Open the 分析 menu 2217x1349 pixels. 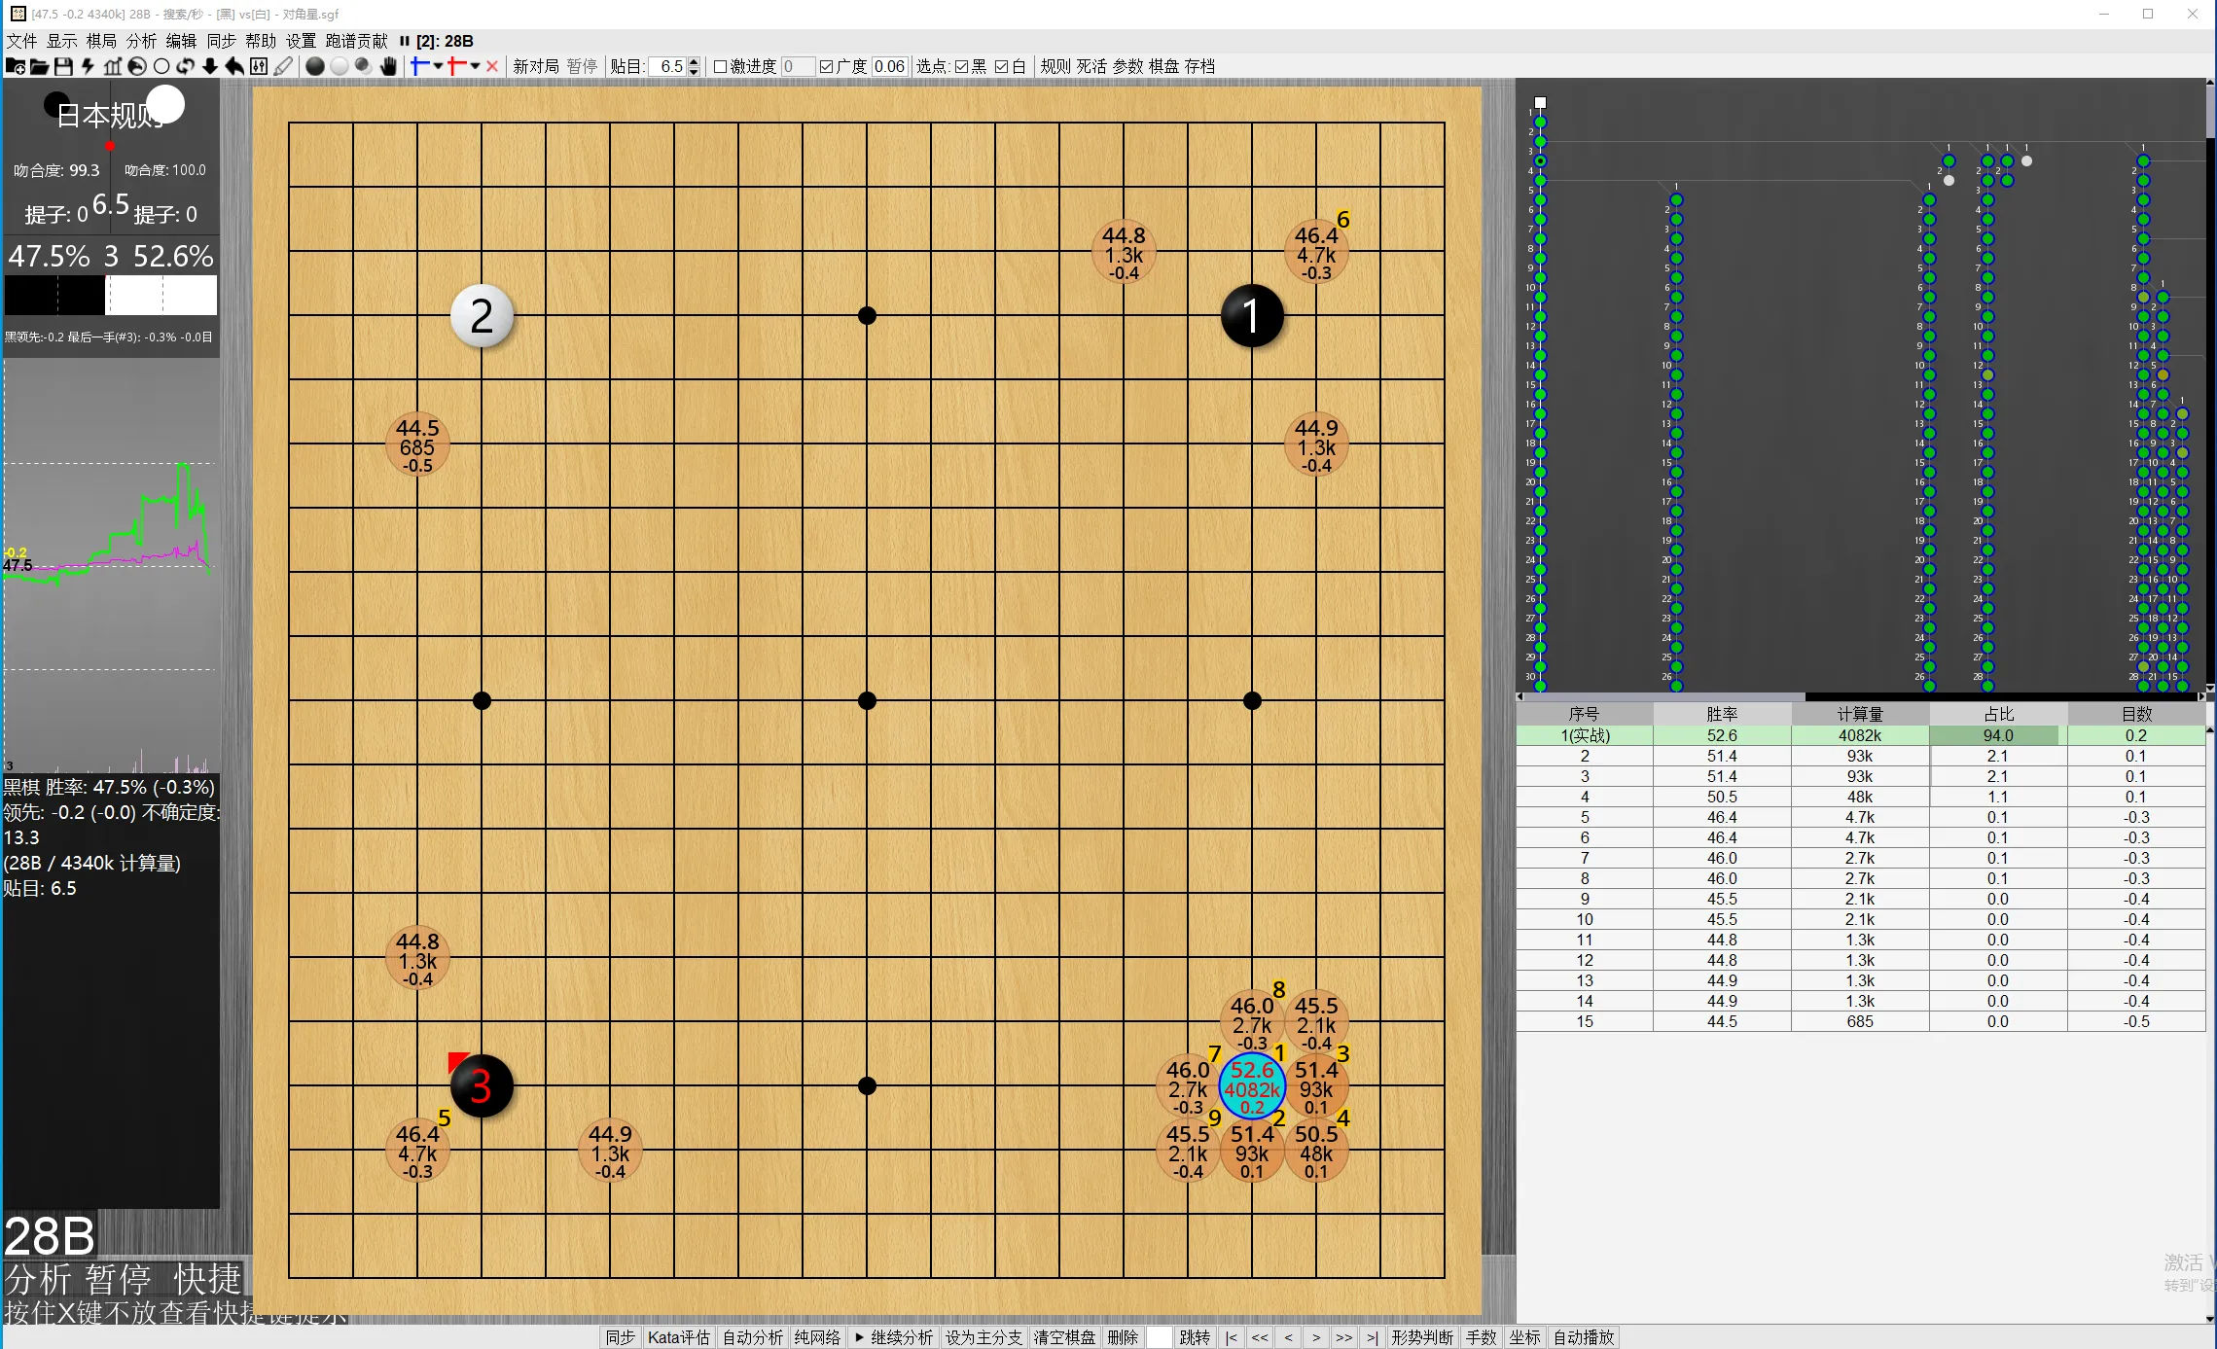(x=141, y=41)
